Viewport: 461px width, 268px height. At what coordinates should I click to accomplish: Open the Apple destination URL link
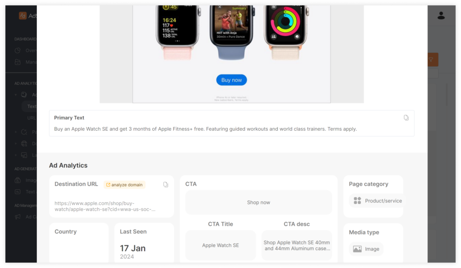(105, 206)
